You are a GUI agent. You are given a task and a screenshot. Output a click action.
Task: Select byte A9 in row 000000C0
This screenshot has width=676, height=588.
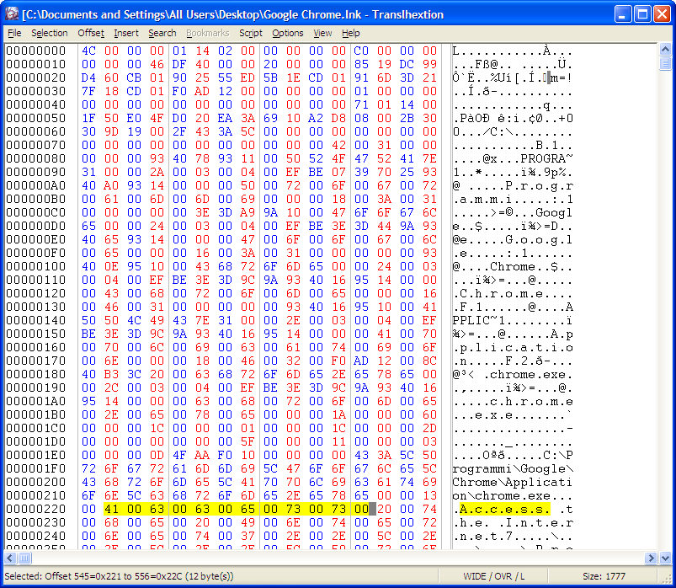point(248,212)
